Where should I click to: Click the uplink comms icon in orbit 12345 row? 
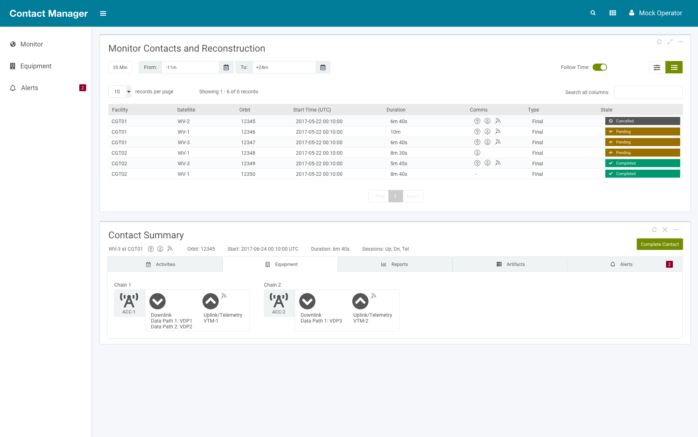pyautogui.click(x=477, y=121)
